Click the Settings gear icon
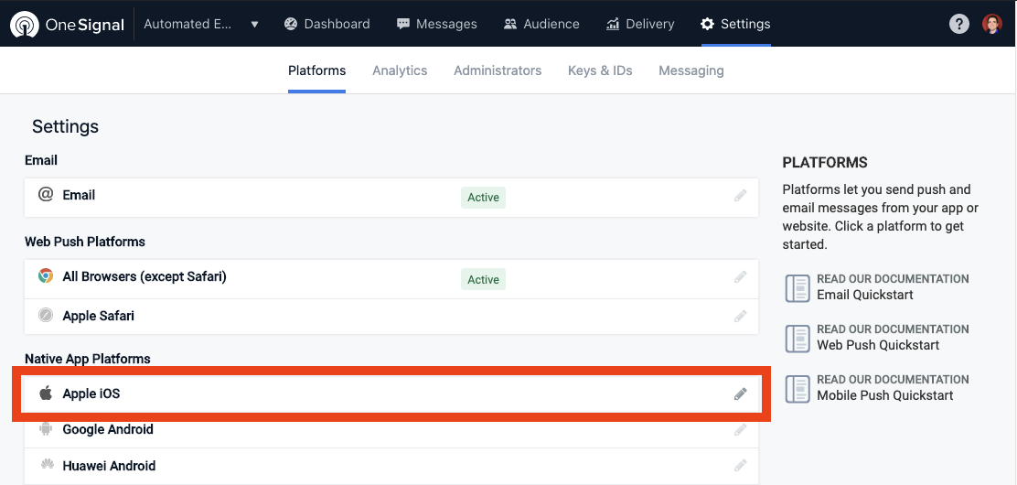1017x485 pixels. pos(707,24)
